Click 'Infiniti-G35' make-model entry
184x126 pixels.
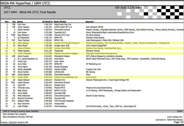tap(59, 72)
